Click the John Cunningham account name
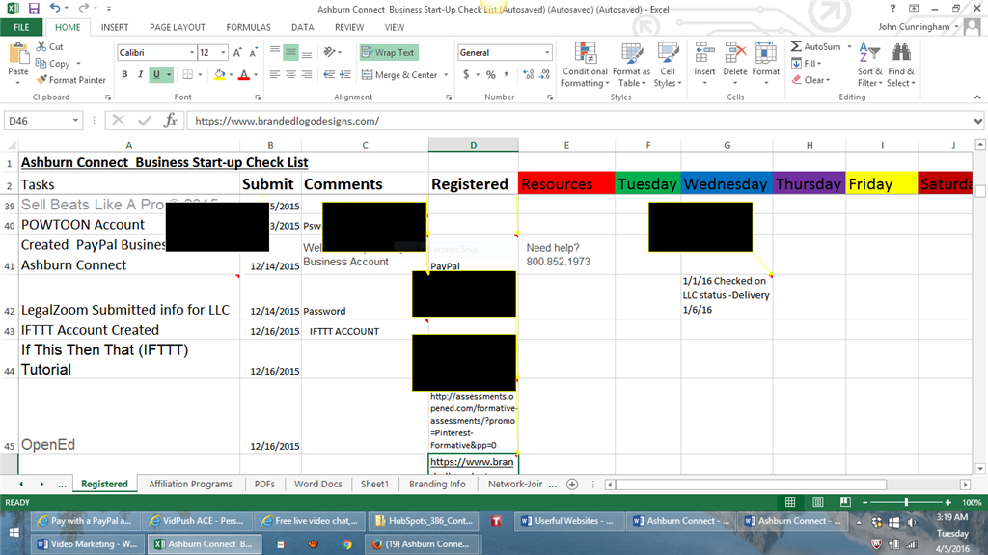 coord(914,26)
